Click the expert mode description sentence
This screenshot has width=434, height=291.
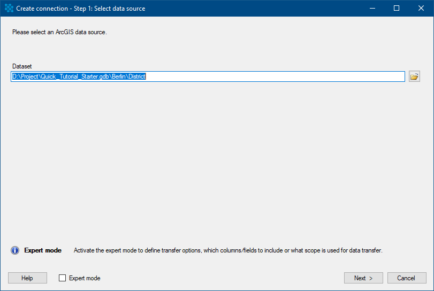click(228, 250)
